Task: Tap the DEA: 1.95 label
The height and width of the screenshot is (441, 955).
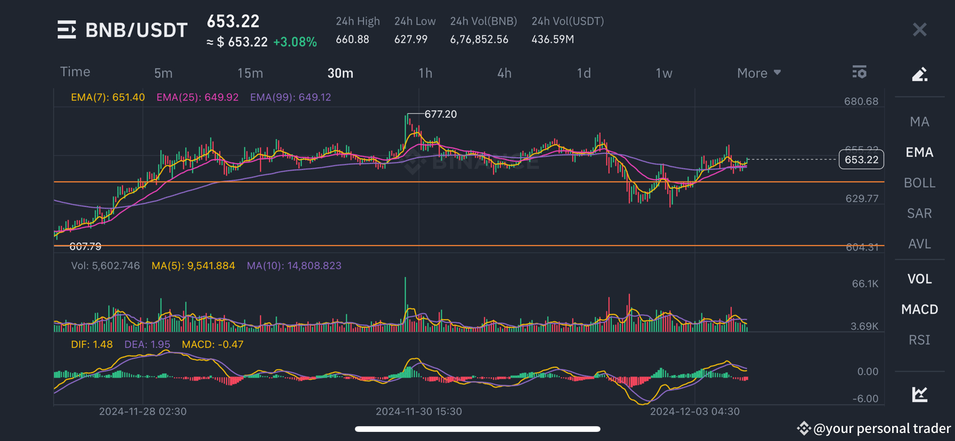Action: (x=147, y=345)
